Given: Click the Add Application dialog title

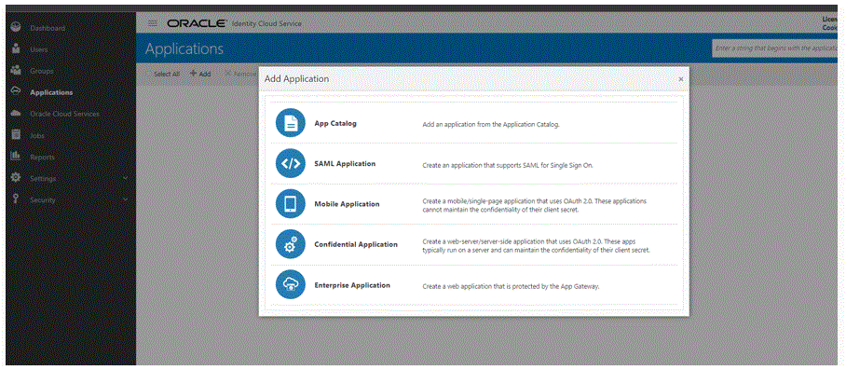Looking at the screenshot, I should coord(296,78).
